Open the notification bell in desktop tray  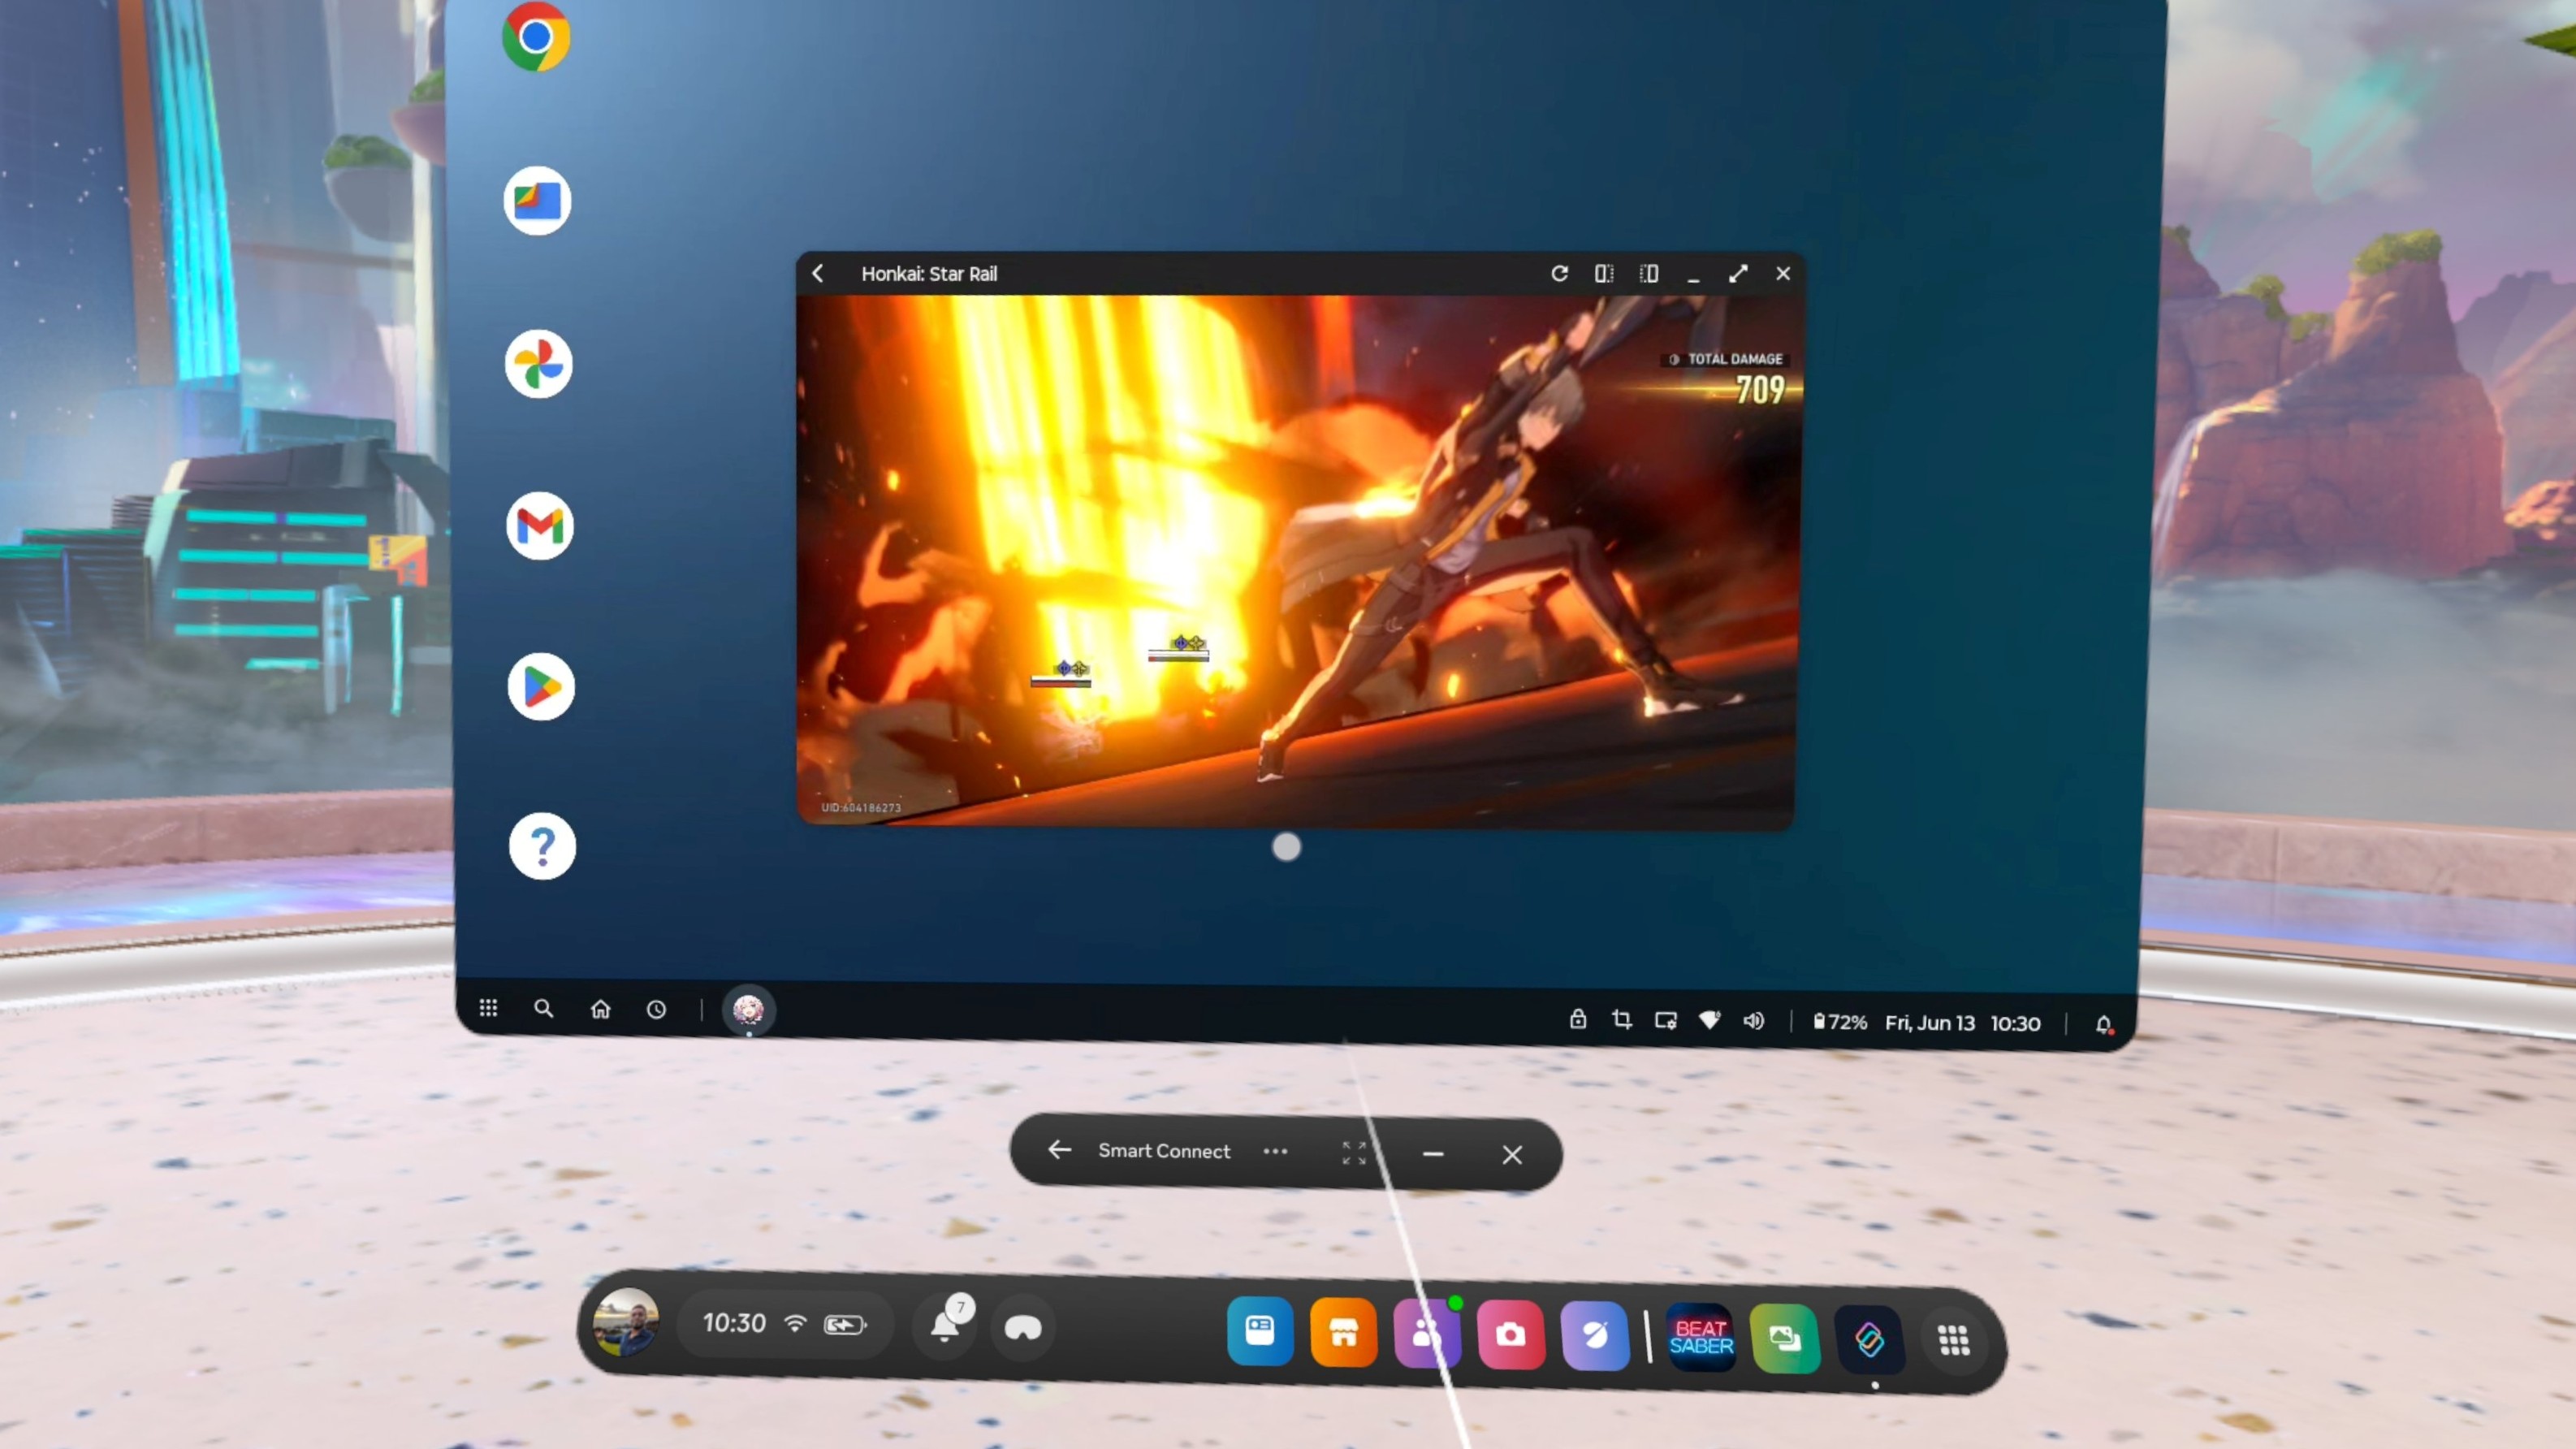pyautogui.click(x=2103, y=1024)
